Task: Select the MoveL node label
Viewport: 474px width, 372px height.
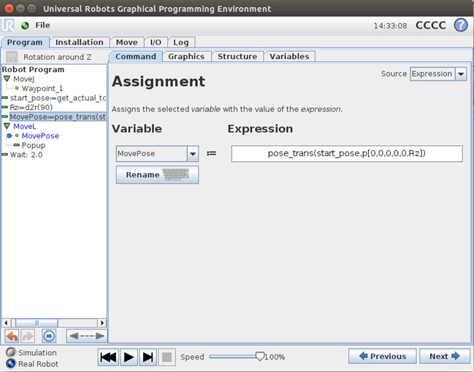Action: (25, 126)
